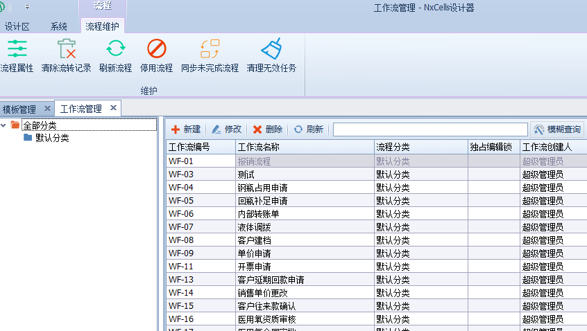Click the WF-15 number cell

[201, 305]
